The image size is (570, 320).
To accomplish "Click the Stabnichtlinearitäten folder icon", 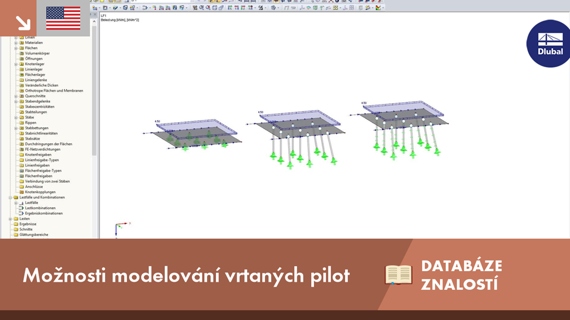I will (22, 133).
